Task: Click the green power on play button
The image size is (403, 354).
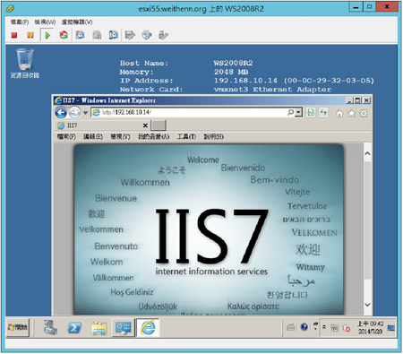Action: (x=47, y=35)
